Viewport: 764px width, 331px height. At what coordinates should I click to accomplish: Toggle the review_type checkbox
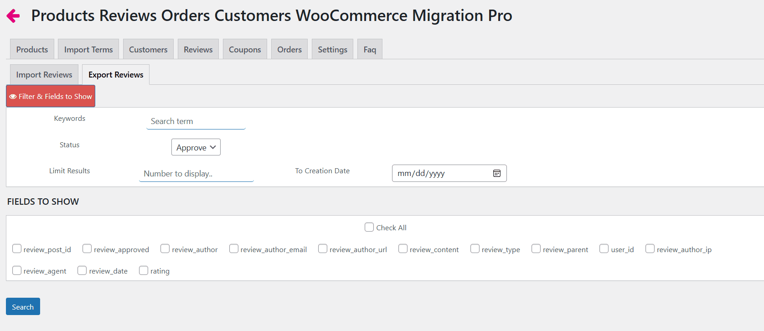(x=475, y=248)
